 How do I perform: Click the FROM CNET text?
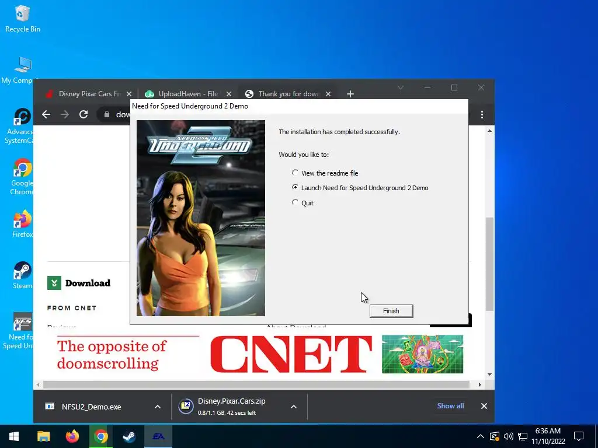click(72, 308)
